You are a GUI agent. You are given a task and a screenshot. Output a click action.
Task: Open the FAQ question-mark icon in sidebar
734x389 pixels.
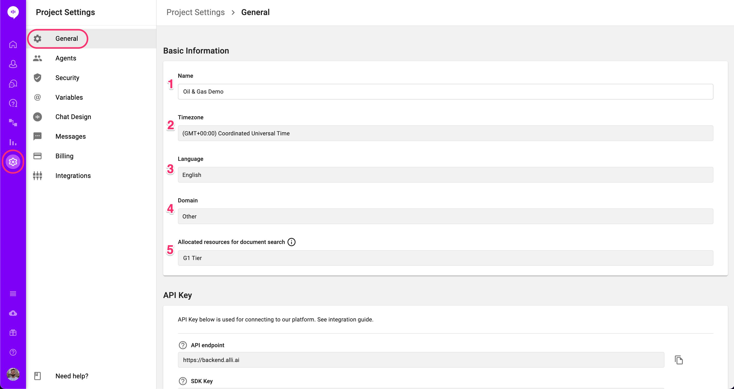tap(13, 103)
